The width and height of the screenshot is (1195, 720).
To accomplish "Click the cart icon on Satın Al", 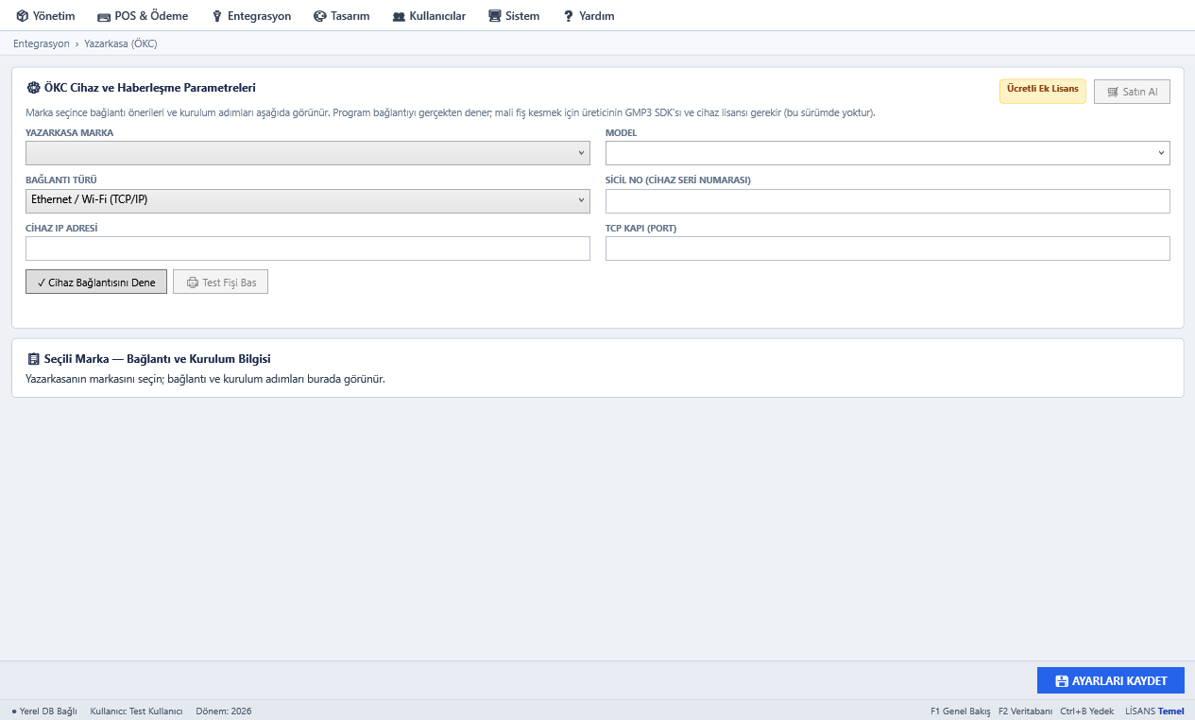I will point(1113,92).
